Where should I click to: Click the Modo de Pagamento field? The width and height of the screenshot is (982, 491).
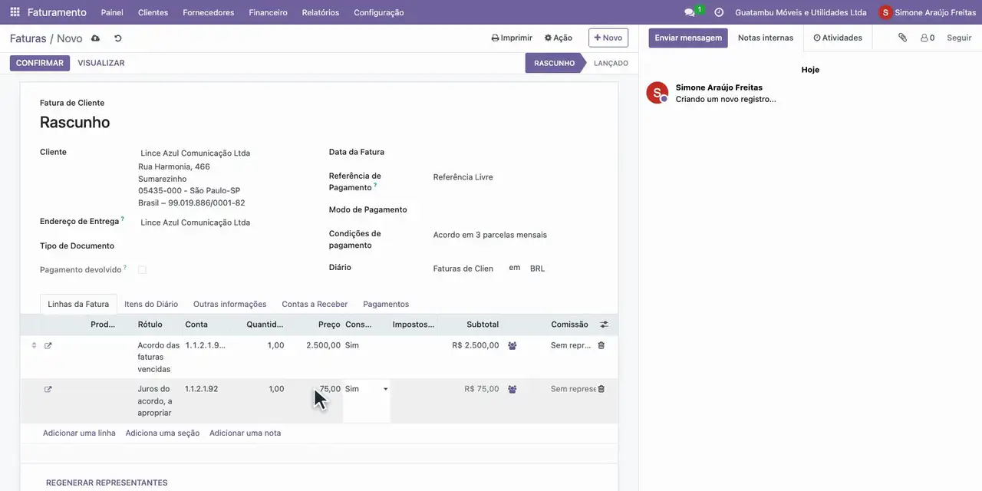coord(516,209)
